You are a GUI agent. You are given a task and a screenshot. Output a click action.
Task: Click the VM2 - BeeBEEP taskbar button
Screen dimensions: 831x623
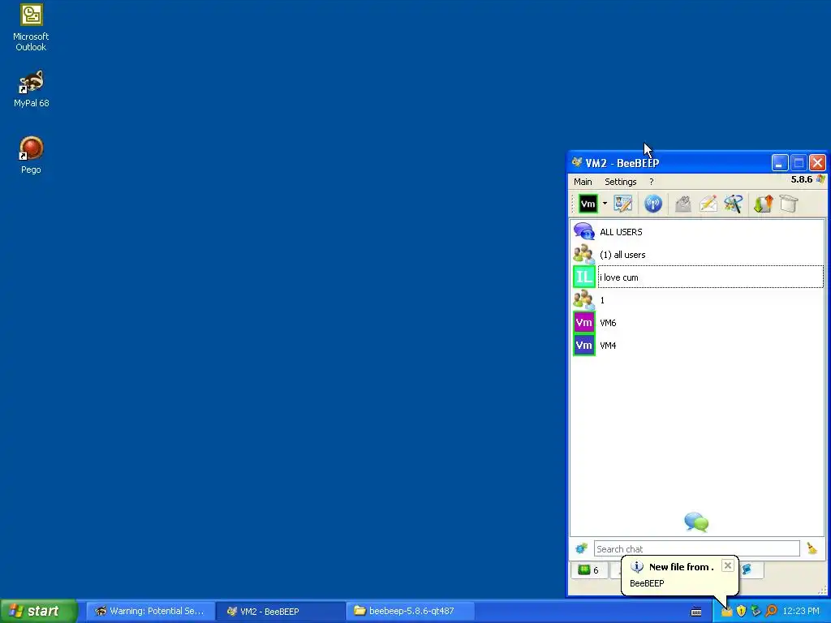[x=280, y=612]
